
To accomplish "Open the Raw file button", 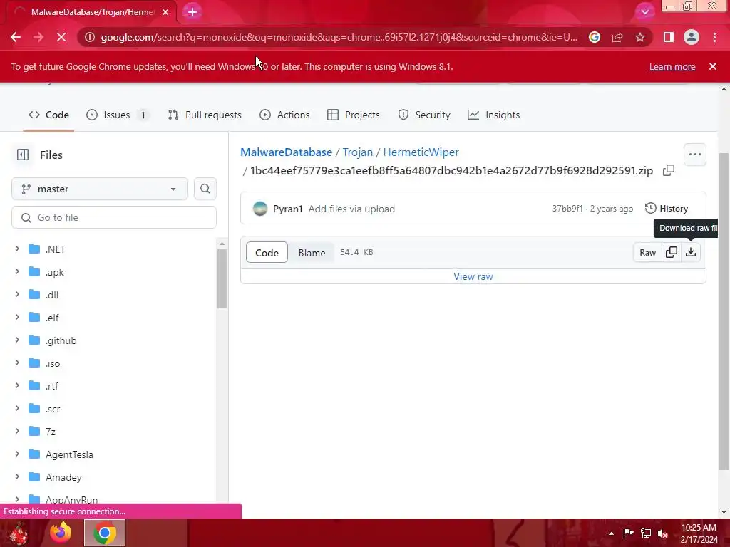I will [647, 253].
